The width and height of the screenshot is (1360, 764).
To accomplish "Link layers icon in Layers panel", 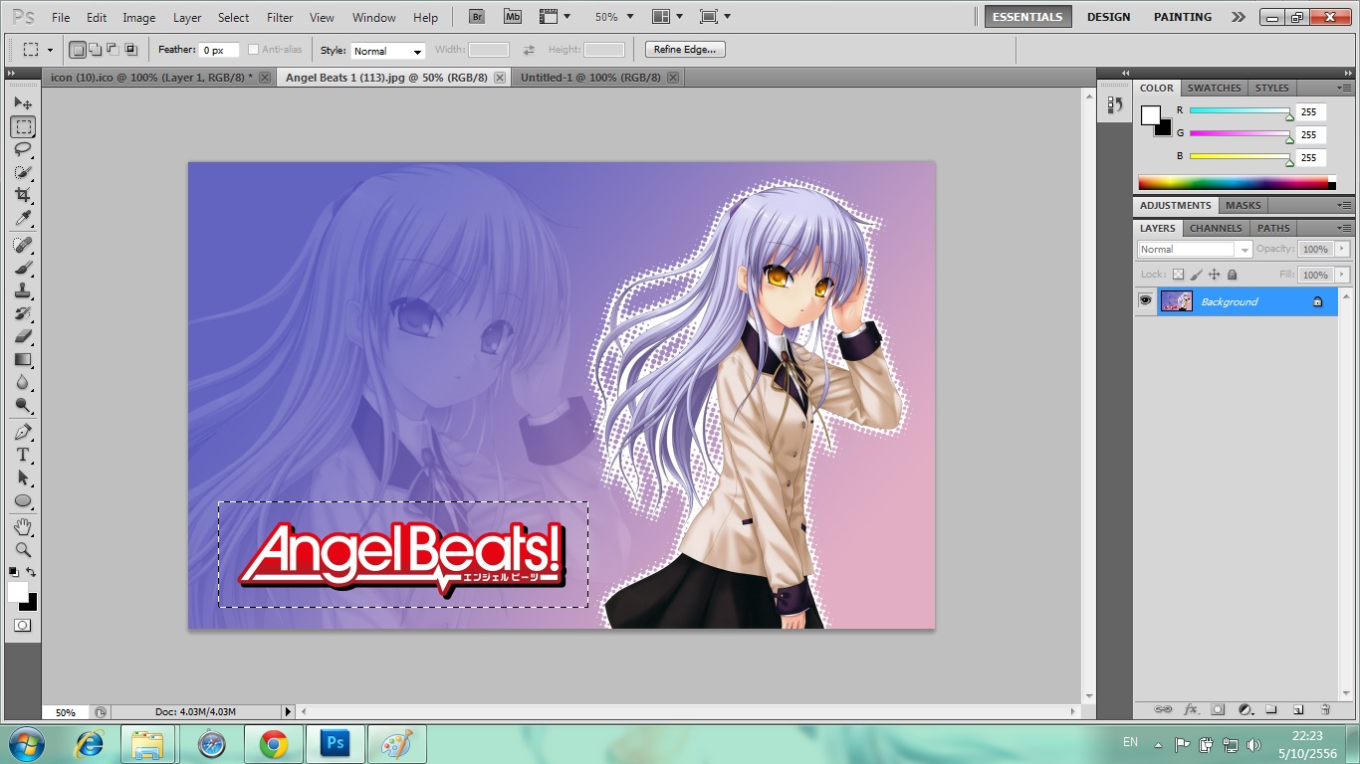I will pyautogui.click(x=1162, y=709).
